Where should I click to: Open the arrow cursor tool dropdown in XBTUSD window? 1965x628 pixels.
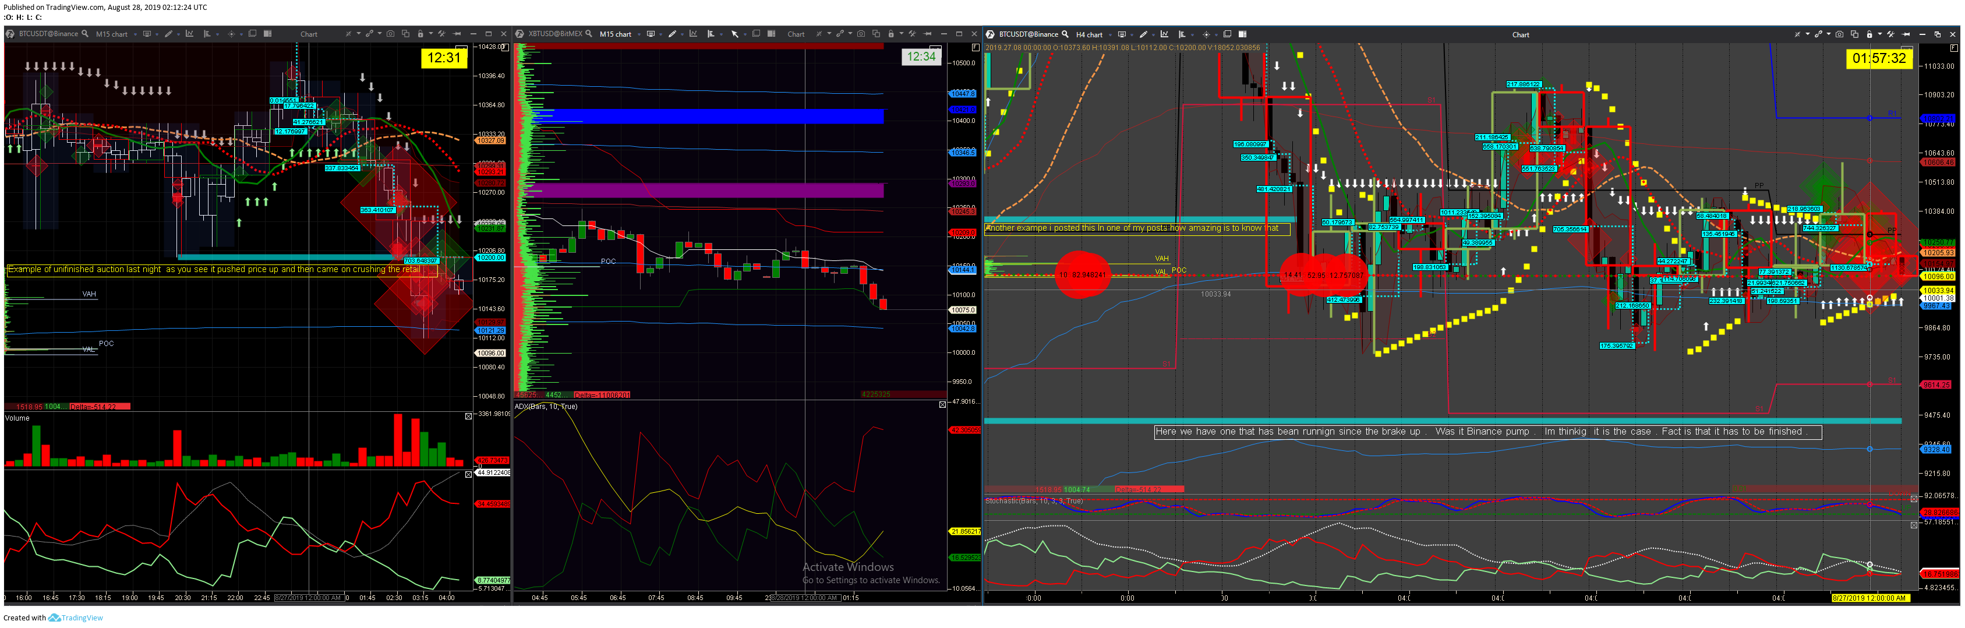[x=745, y=34]
